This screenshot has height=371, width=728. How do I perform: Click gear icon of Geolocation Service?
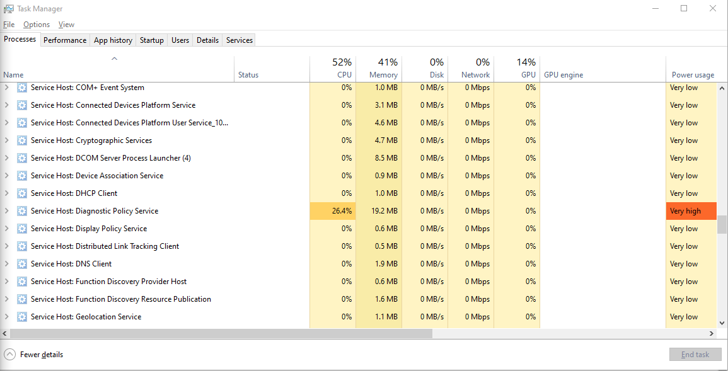(x=22, y=317)
